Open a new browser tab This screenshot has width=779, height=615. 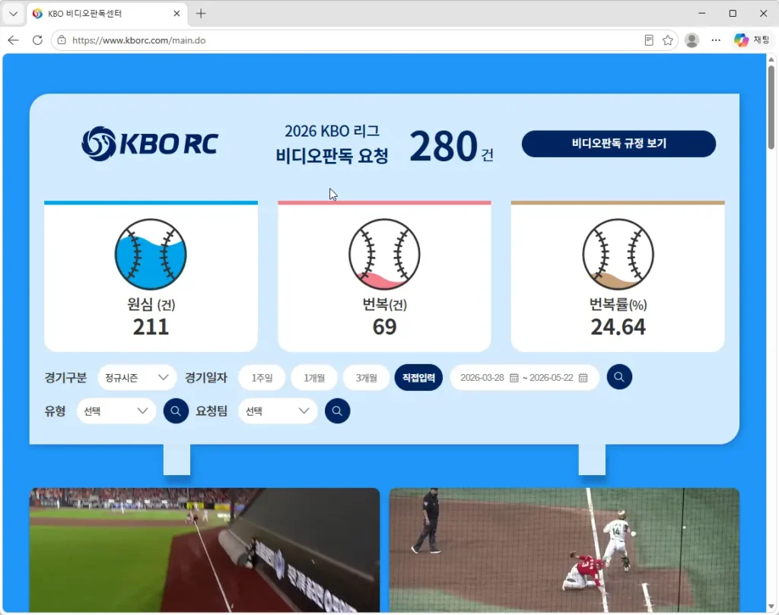201,14
